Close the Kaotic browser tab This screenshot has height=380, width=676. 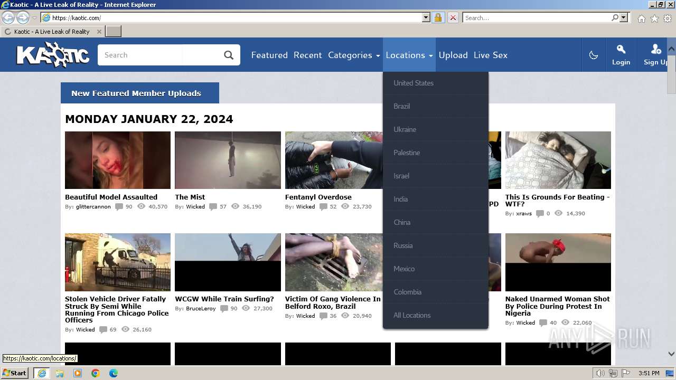coord(99,32)
